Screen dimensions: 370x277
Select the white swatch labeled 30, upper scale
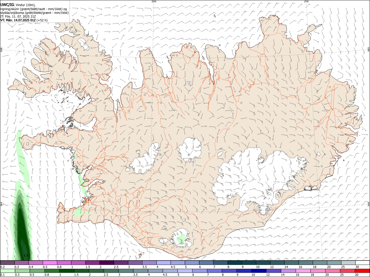click(x=362, y=263)
